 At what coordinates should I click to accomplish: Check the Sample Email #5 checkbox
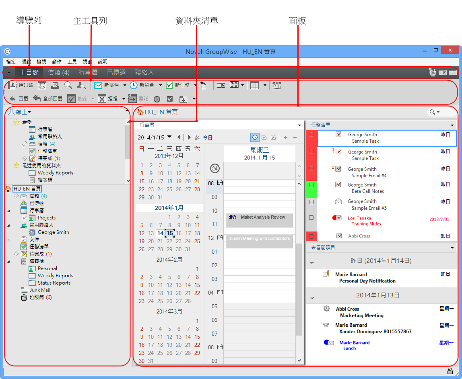tap(311, 202)
